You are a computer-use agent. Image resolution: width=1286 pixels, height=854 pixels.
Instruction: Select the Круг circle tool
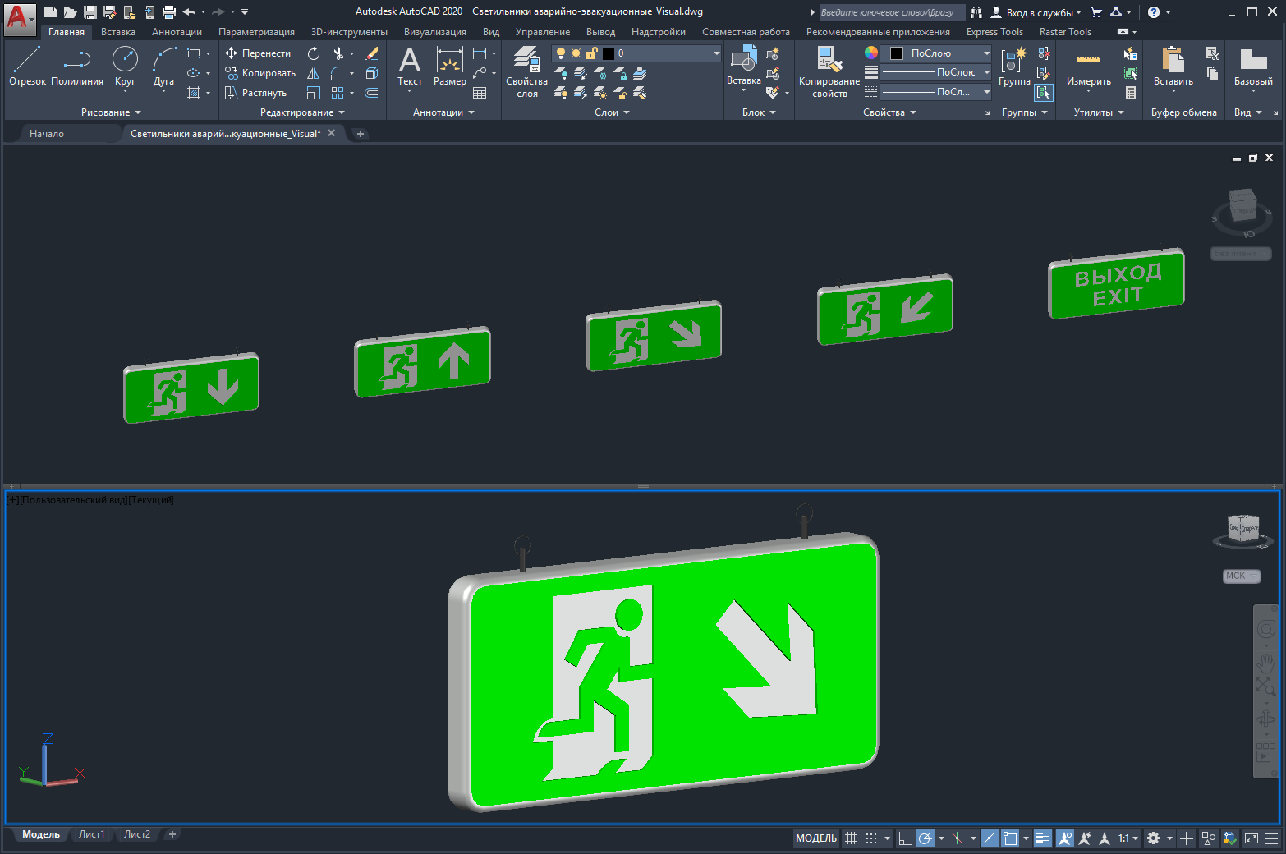pyautogui.click(x=125, y=66)
